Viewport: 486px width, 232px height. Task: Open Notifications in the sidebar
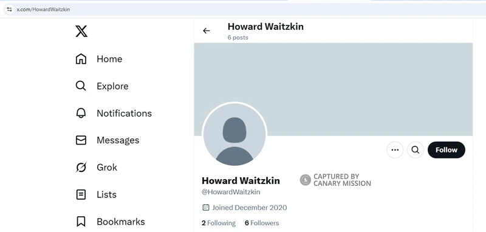click(114, 114)
